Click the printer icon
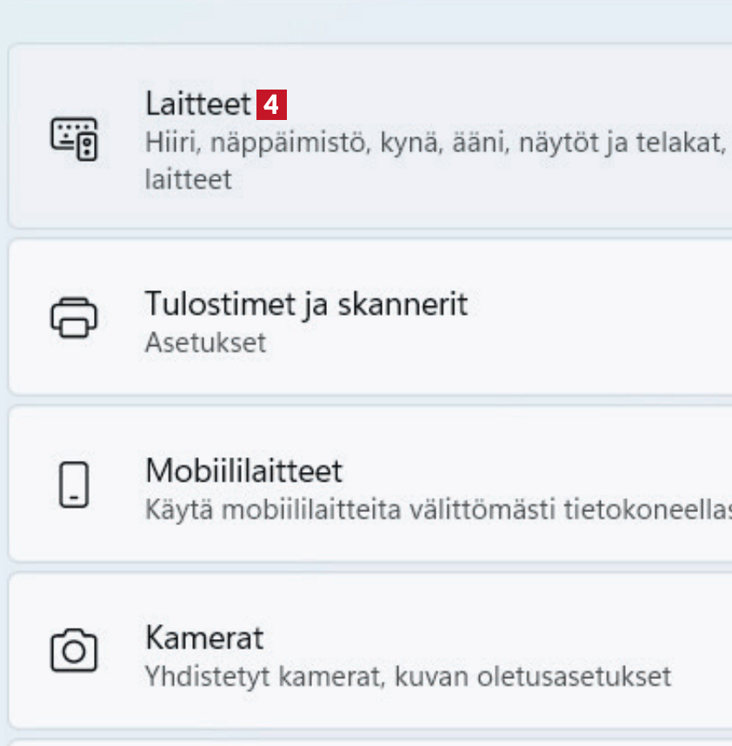This screenshot has width=732, height=746. pos(74,317)
